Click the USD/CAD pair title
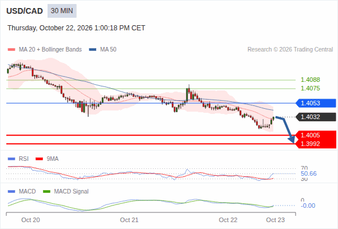Viewport: 338px width, 229px height. 25,11
